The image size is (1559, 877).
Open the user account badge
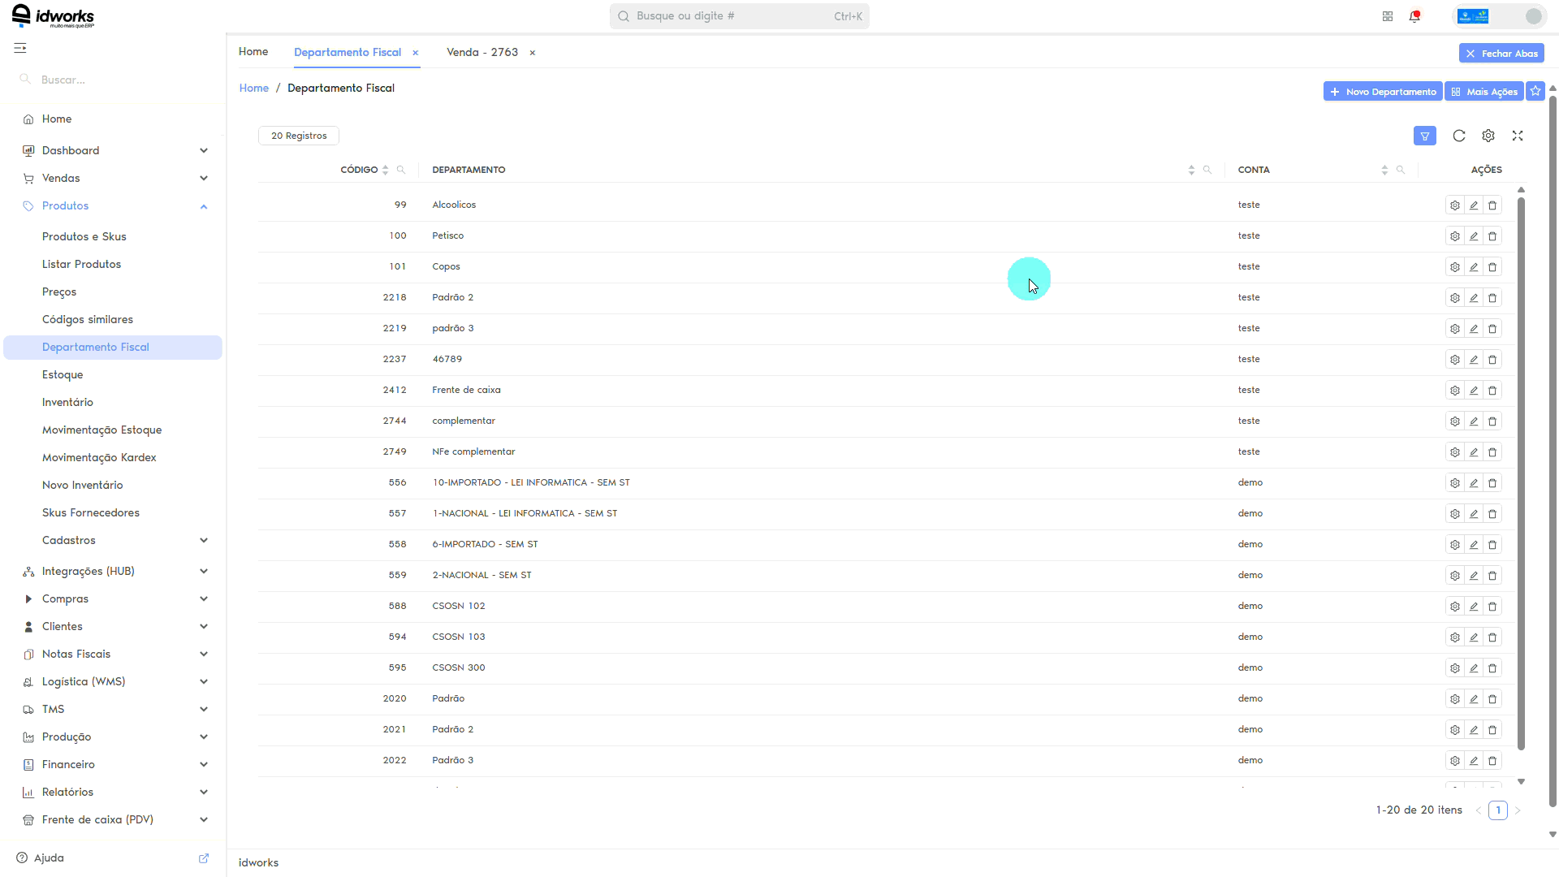[x=1498, y=16]
